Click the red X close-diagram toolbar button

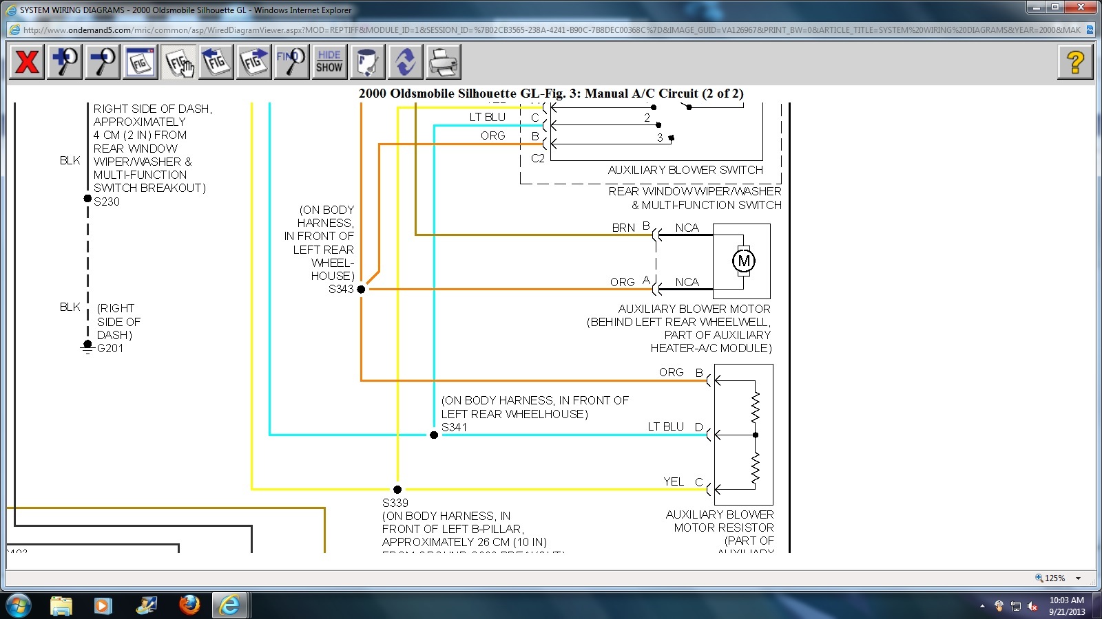(x=28, y=62)
